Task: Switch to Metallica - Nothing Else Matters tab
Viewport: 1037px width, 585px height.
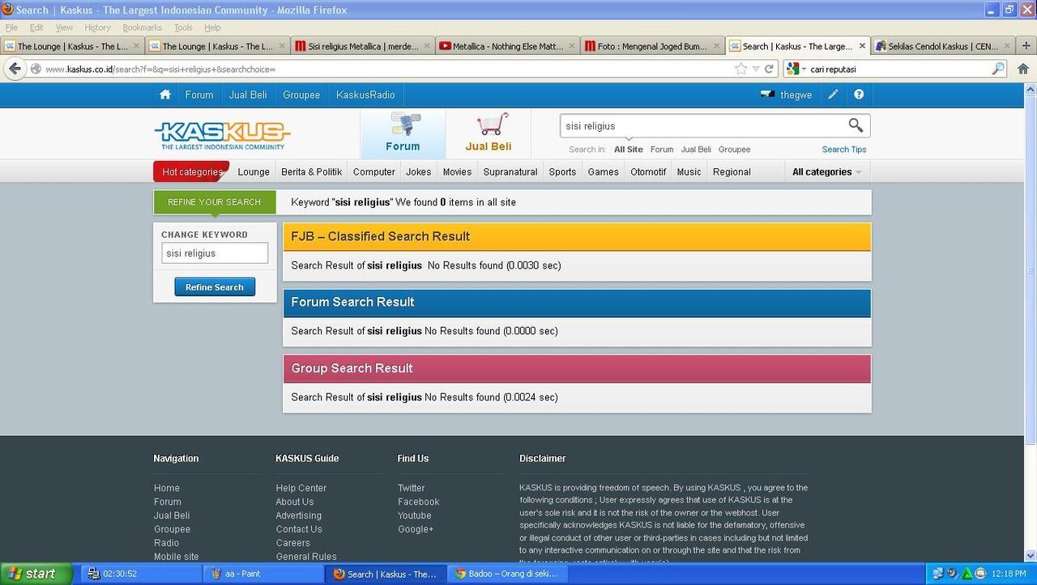Action: point(507,46)
